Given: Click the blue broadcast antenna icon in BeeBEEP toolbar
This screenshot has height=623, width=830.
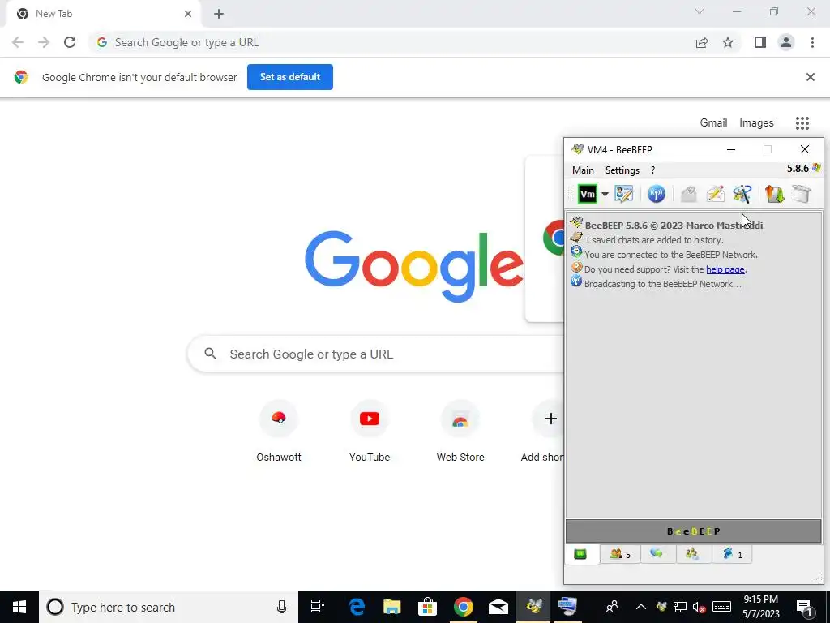Looking at the screenshot, I should pos(657,194).
